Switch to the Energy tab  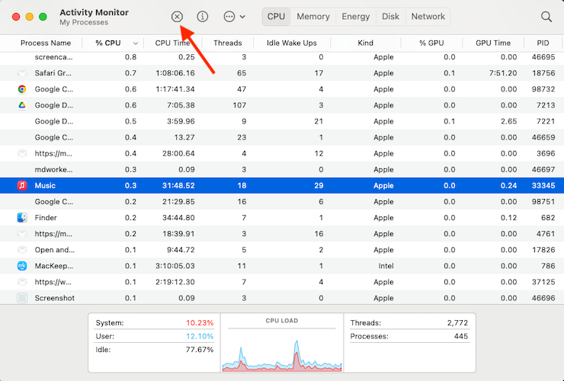tap(356, 17)
